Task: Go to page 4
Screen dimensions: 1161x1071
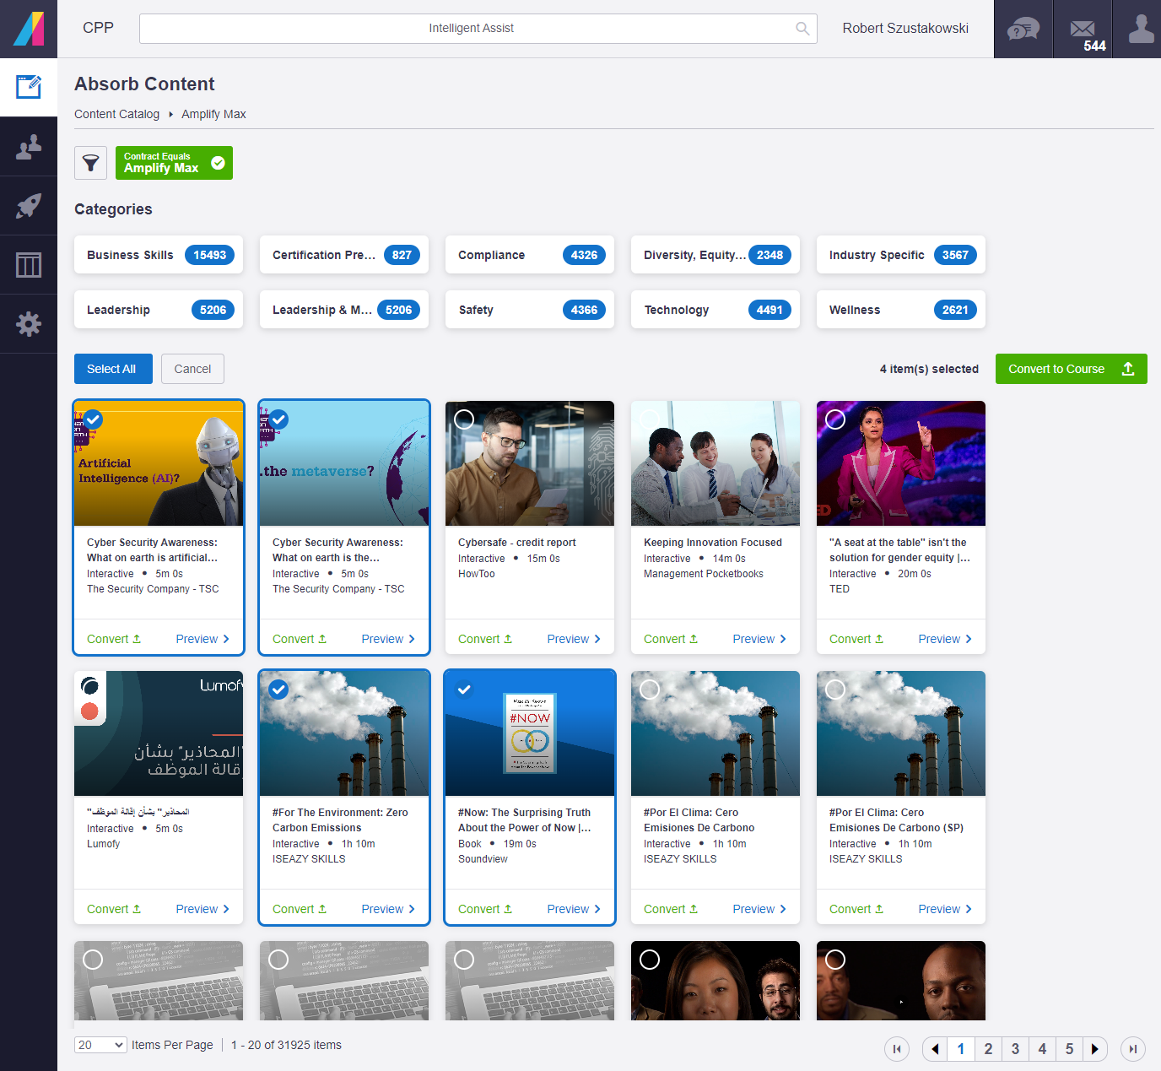Action: tap(1042, 1049)
